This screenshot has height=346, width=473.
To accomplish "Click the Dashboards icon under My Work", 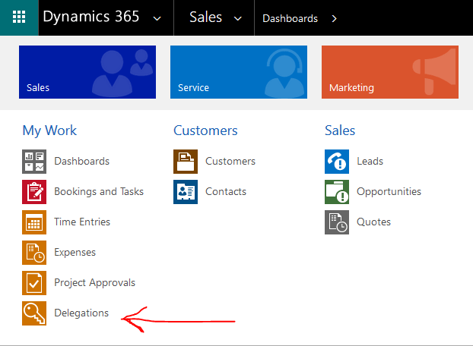I will [34, 162].
